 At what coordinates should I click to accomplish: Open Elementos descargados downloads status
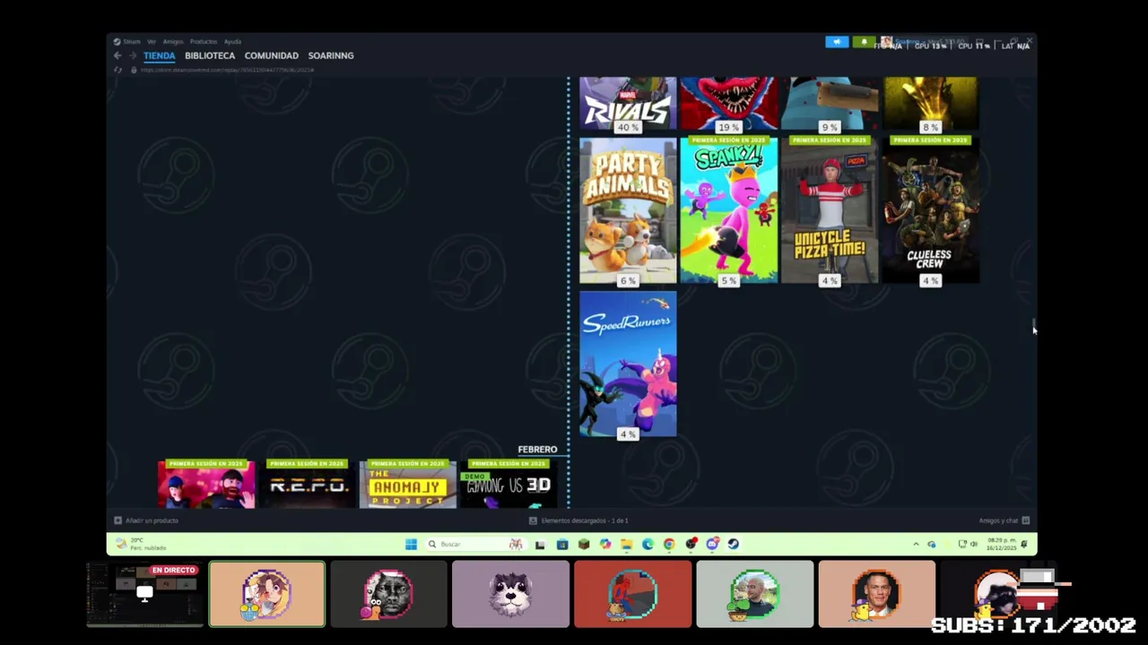point(578,520)
